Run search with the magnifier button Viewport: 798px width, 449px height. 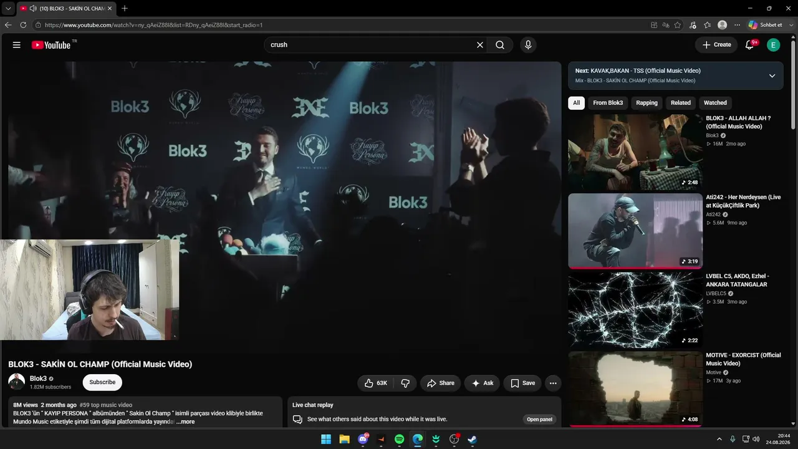[x=500, y=45]
